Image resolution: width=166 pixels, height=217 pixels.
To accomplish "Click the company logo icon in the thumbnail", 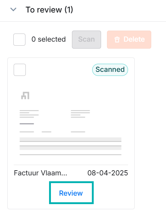I will click(25, 95).
